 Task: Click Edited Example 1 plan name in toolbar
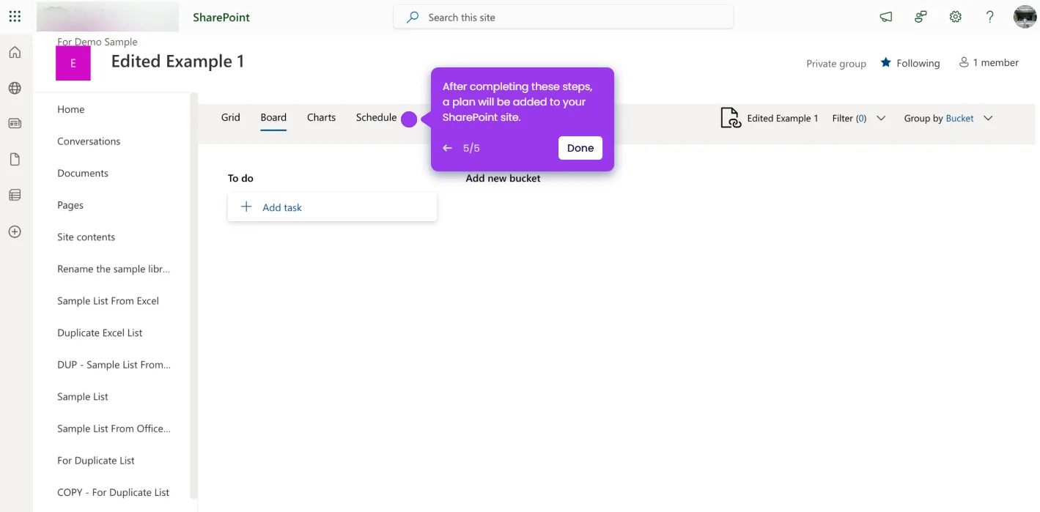[783, 118]
